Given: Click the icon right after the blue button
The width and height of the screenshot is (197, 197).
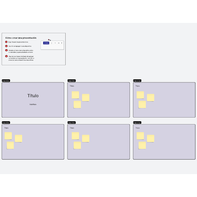Looking at the screenshot, I should 52,43.
